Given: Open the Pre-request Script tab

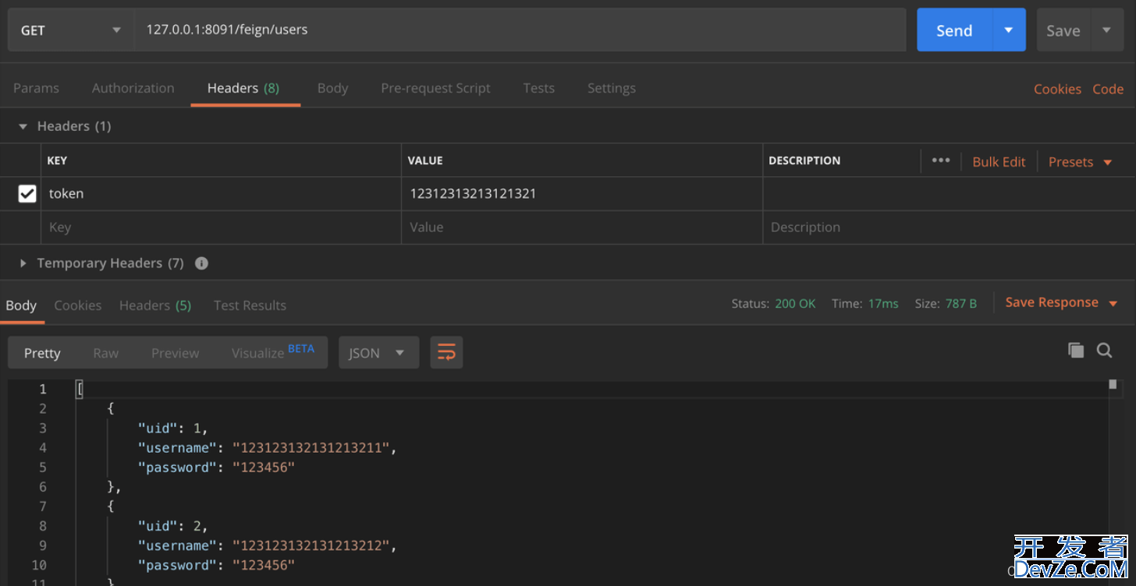Looking at the screenshot, I should [435, 88].
